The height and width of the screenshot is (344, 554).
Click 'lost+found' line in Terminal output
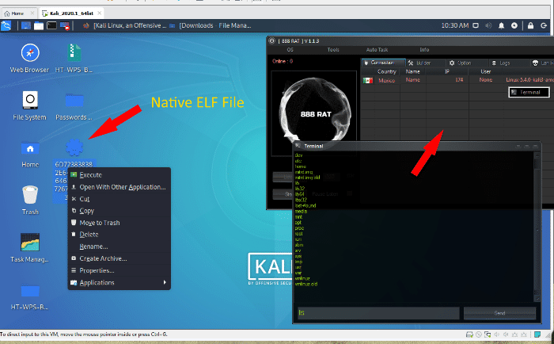[305, 205]
